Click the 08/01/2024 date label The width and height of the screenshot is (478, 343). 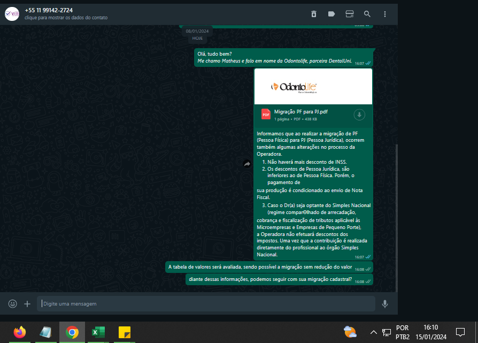click(197, 31)
